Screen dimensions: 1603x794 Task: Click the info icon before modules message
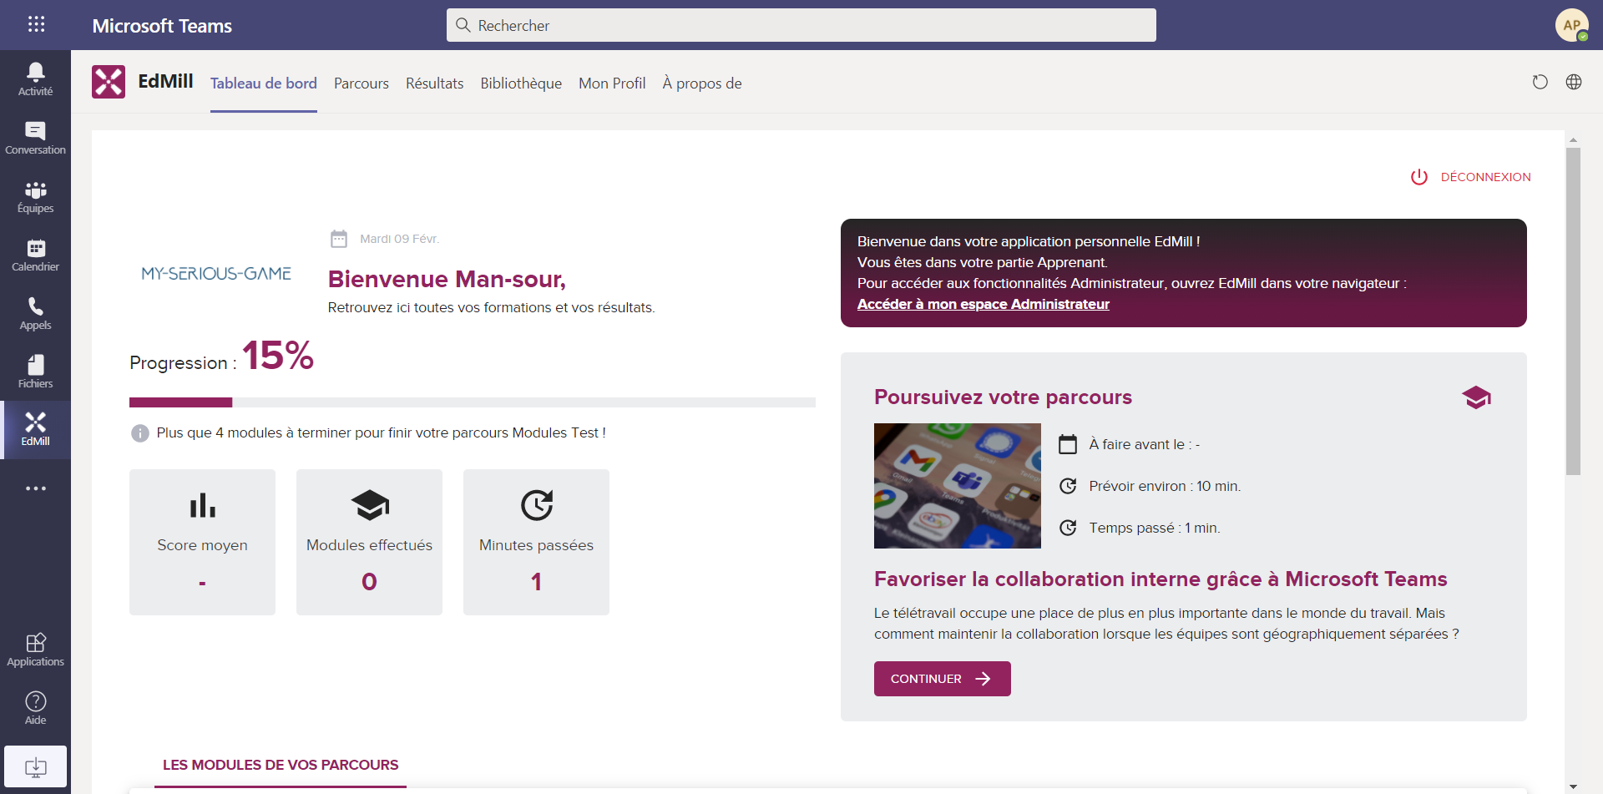[140, 433]
